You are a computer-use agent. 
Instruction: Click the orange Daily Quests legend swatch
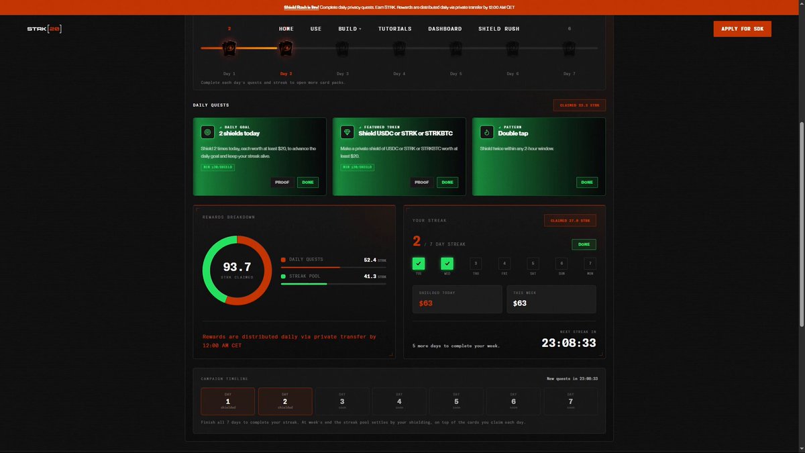(283, 260)
